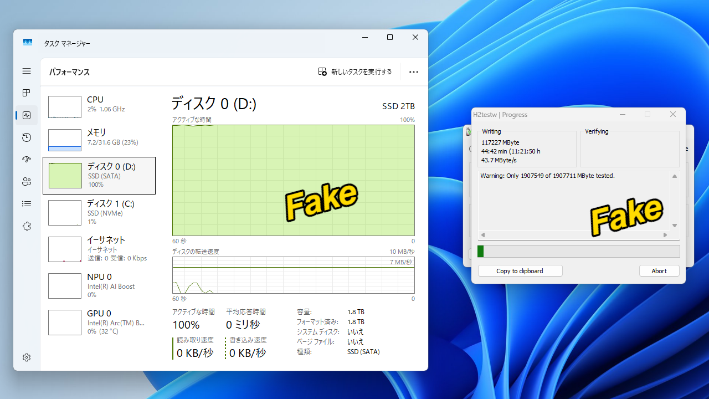
Task: Open the Users icon in sidebar
Action: 27,182
